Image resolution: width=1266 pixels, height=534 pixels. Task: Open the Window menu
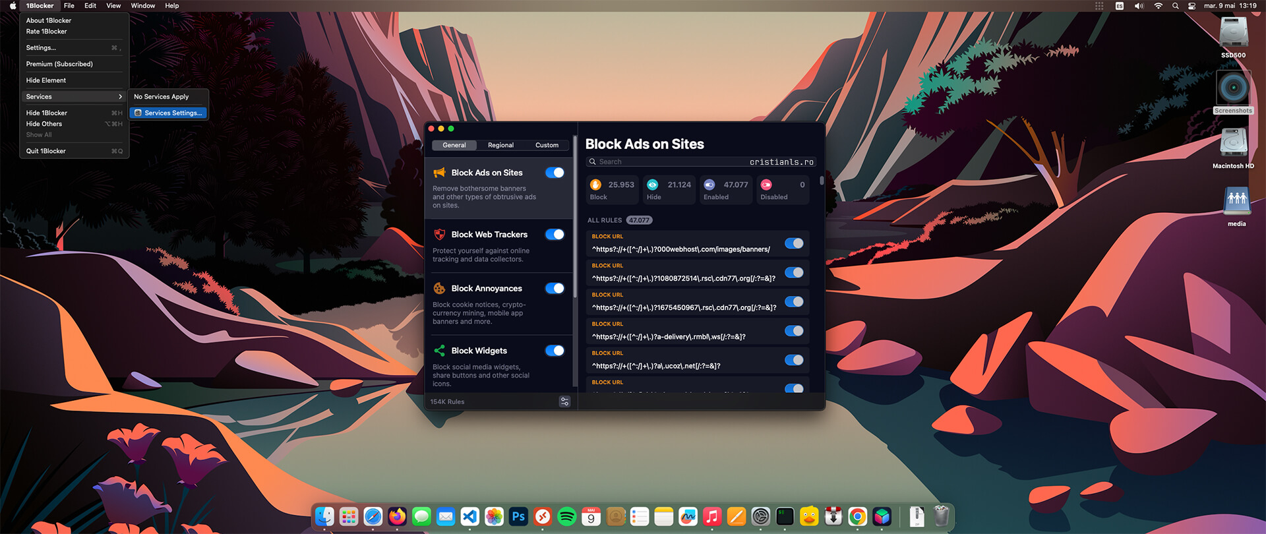point(143,6)
